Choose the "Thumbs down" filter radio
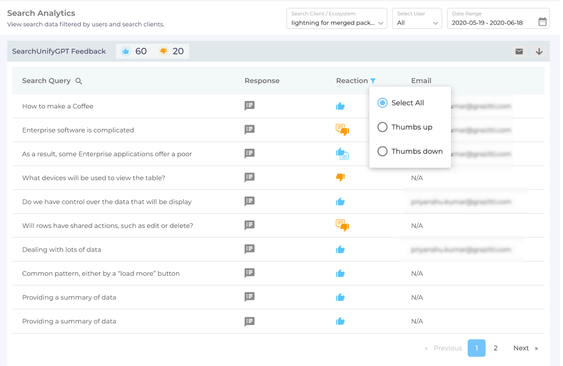This screenshot has width=563, height=366. pos(382,151)
